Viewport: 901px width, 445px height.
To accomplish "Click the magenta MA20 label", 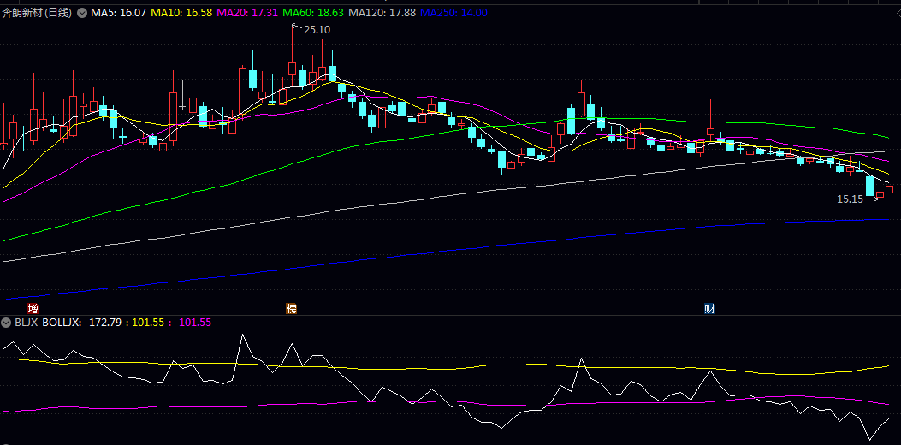I will point(247,13).
